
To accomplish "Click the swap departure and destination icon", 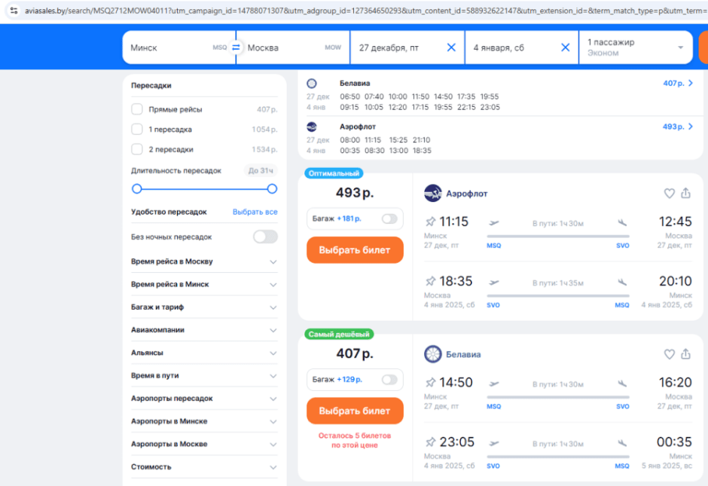I will [x=236, y=46].
